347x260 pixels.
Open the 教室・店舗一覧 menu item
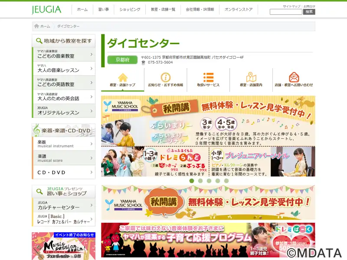[163, 10]
